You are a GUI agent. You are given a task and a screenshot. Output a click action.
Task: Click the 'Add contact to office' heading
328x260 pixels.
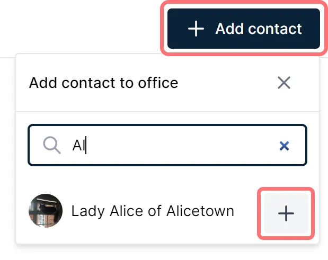[103, 83]
